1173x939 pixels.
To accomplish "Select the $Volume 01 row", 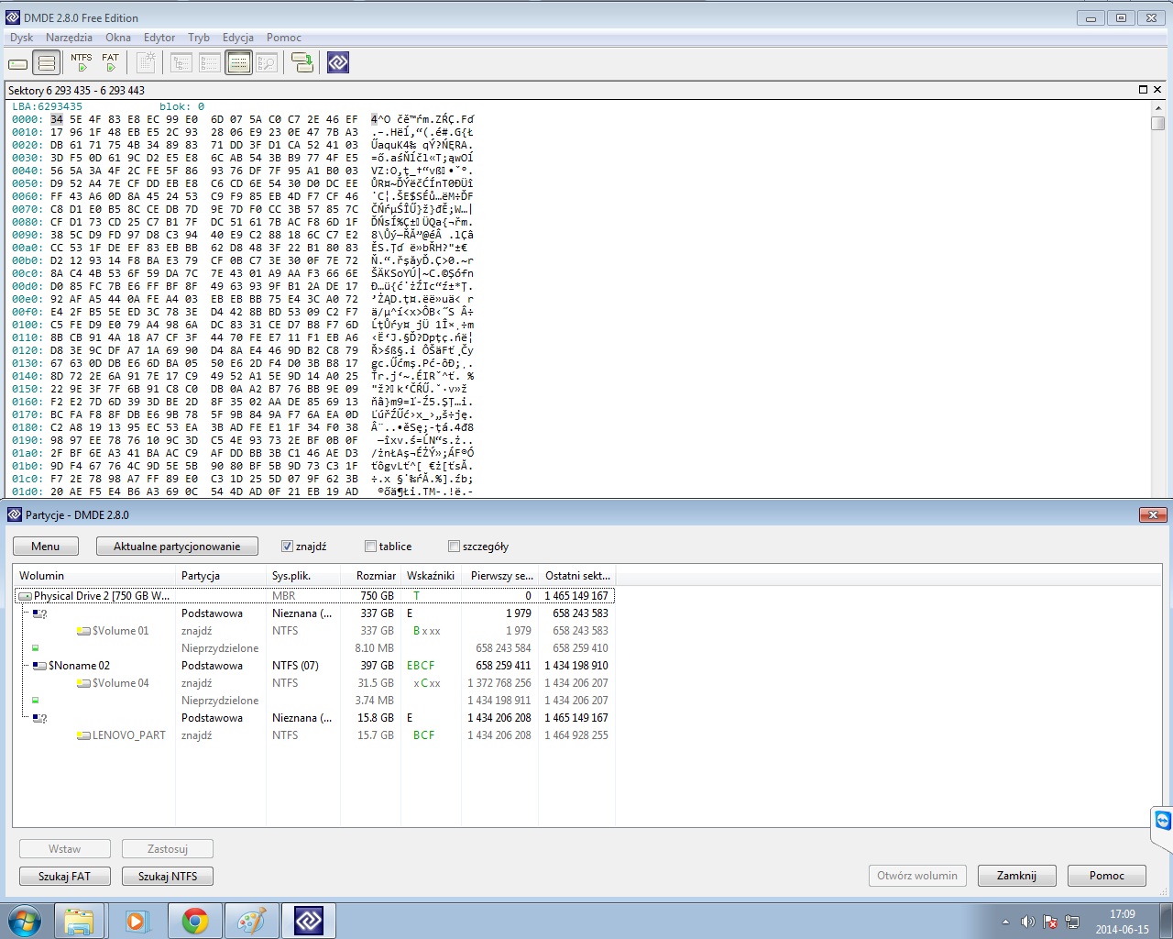I will (314, 631).
